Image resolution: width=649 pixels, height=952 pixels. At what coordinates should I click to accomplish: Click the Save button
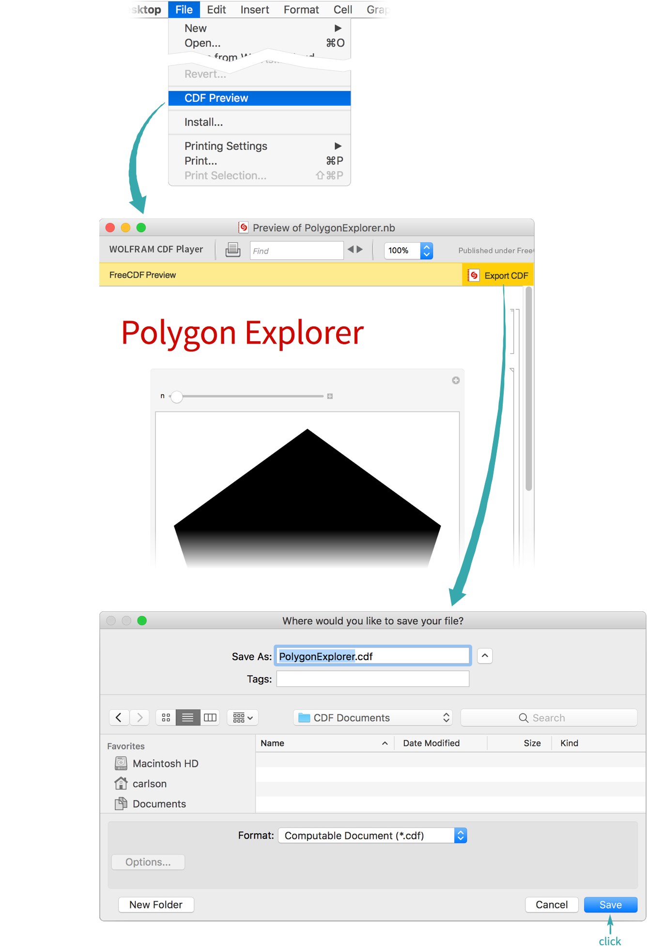[610, 904]
